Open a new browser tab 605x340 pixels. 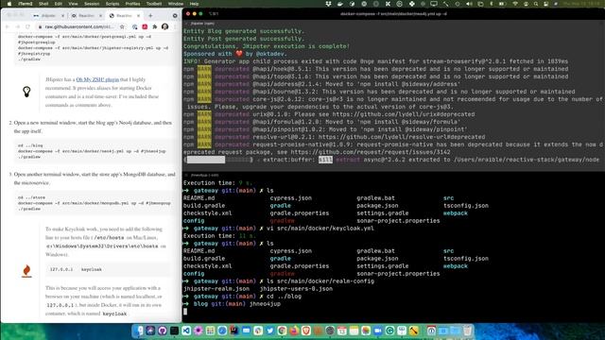(150, 16)
